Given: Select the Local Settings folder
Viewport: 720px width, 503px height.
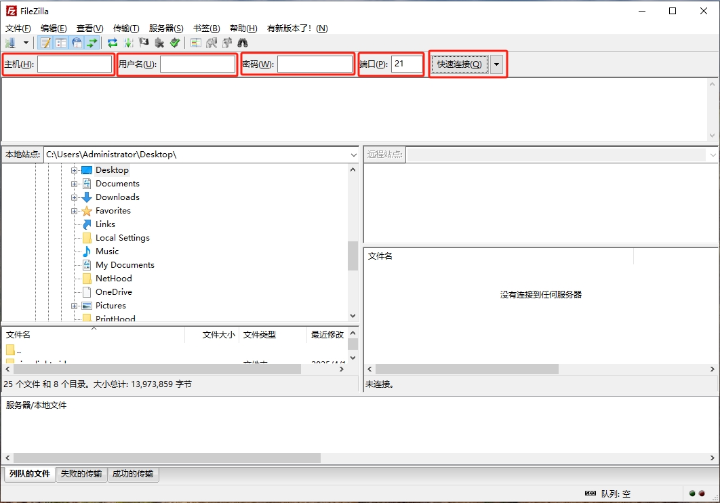Looking at the screenshot, I should click(x=123, y=238).
